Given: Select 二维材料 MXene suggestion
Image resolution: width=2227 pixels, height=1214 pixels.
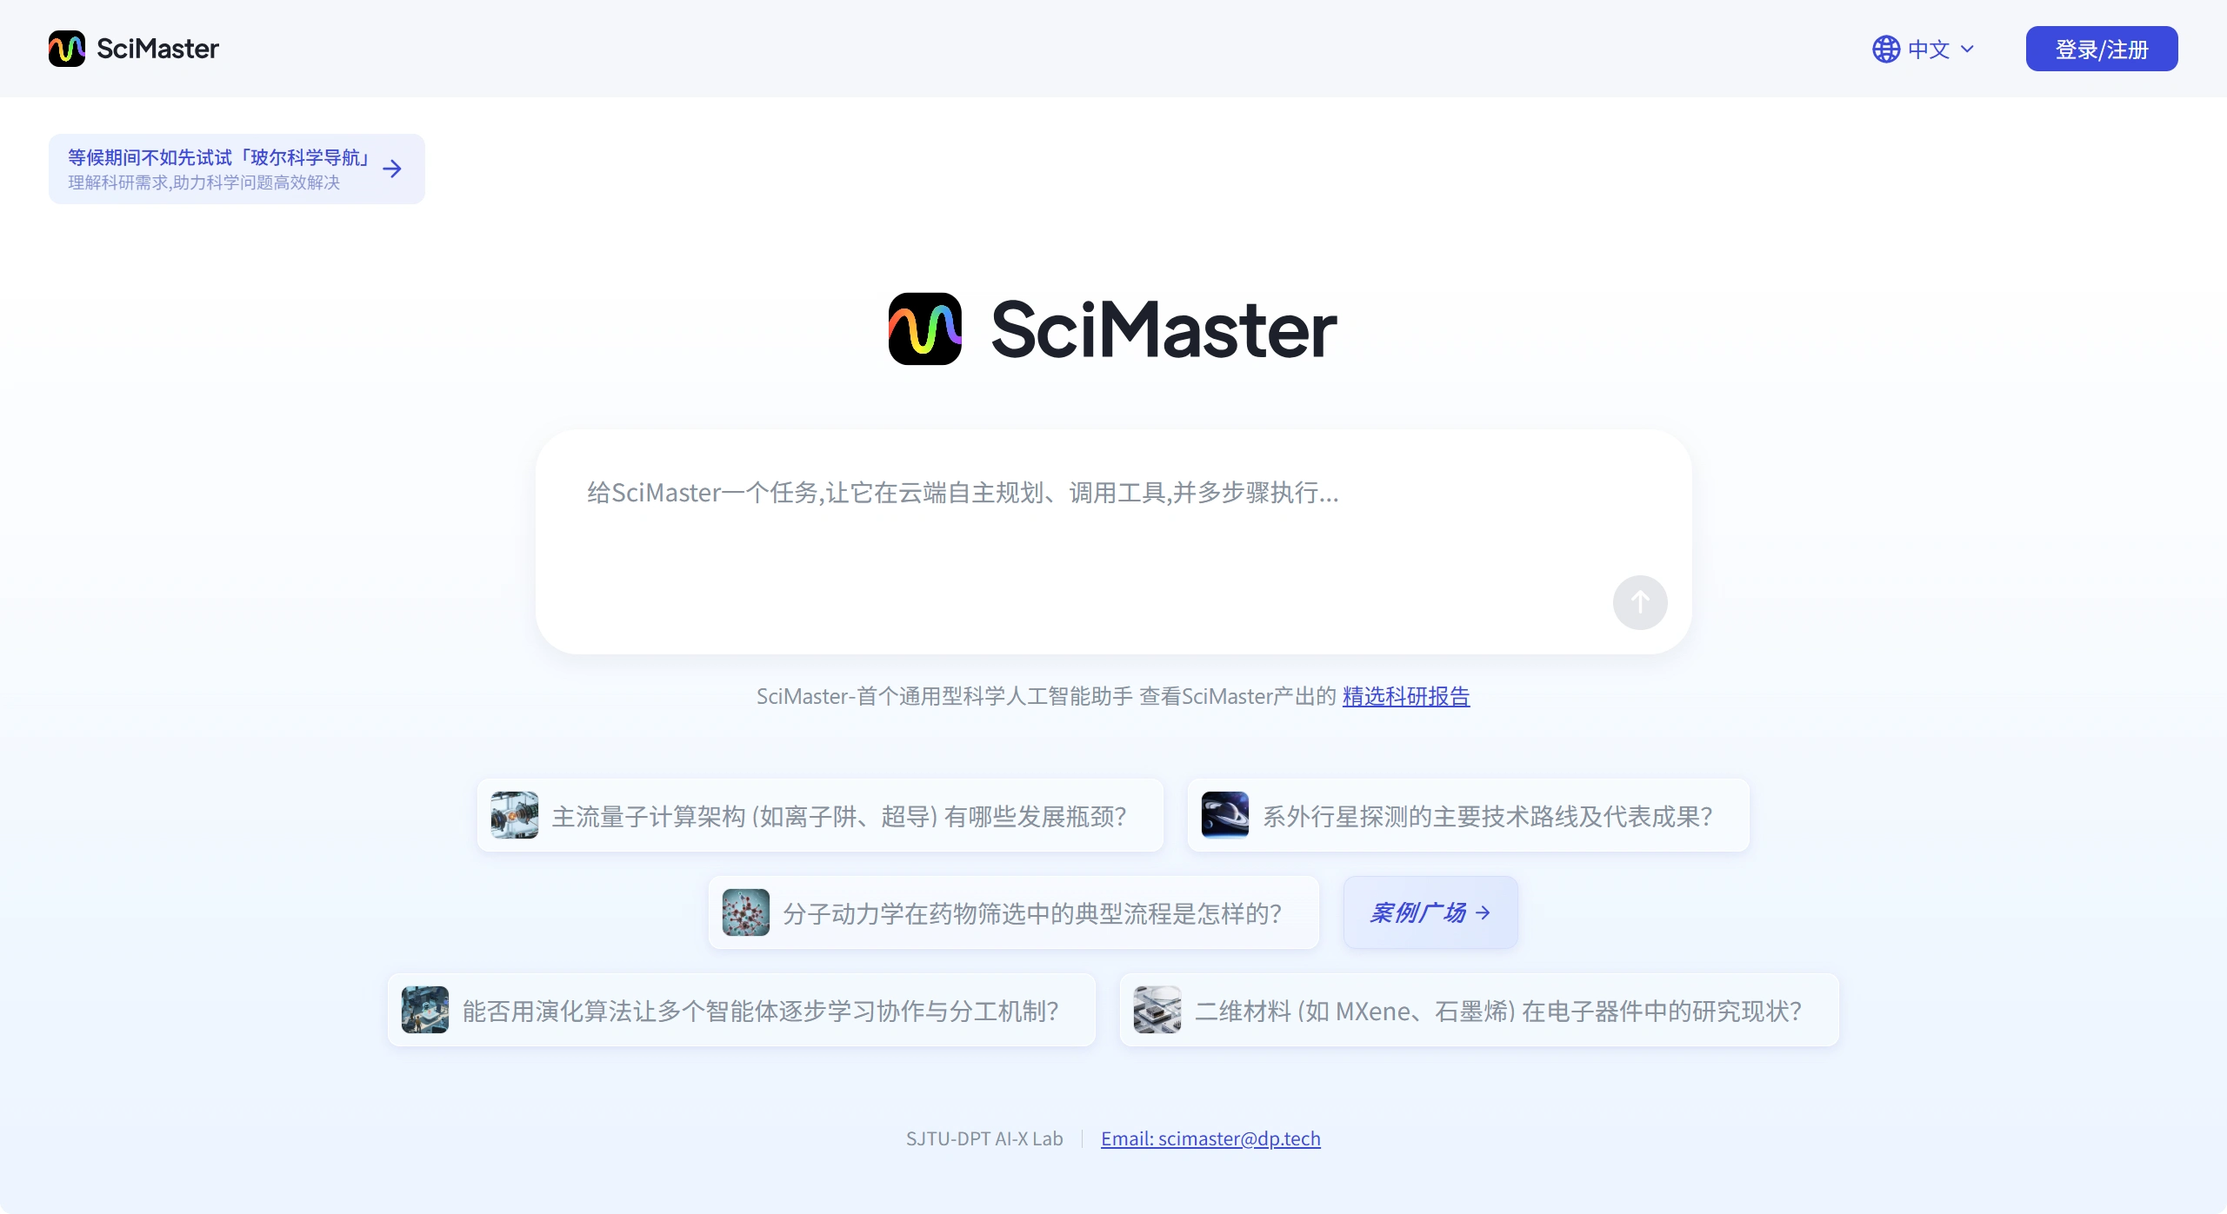Looking at the screenshot, I should pyautogui.click(x=1478, y=1010).
